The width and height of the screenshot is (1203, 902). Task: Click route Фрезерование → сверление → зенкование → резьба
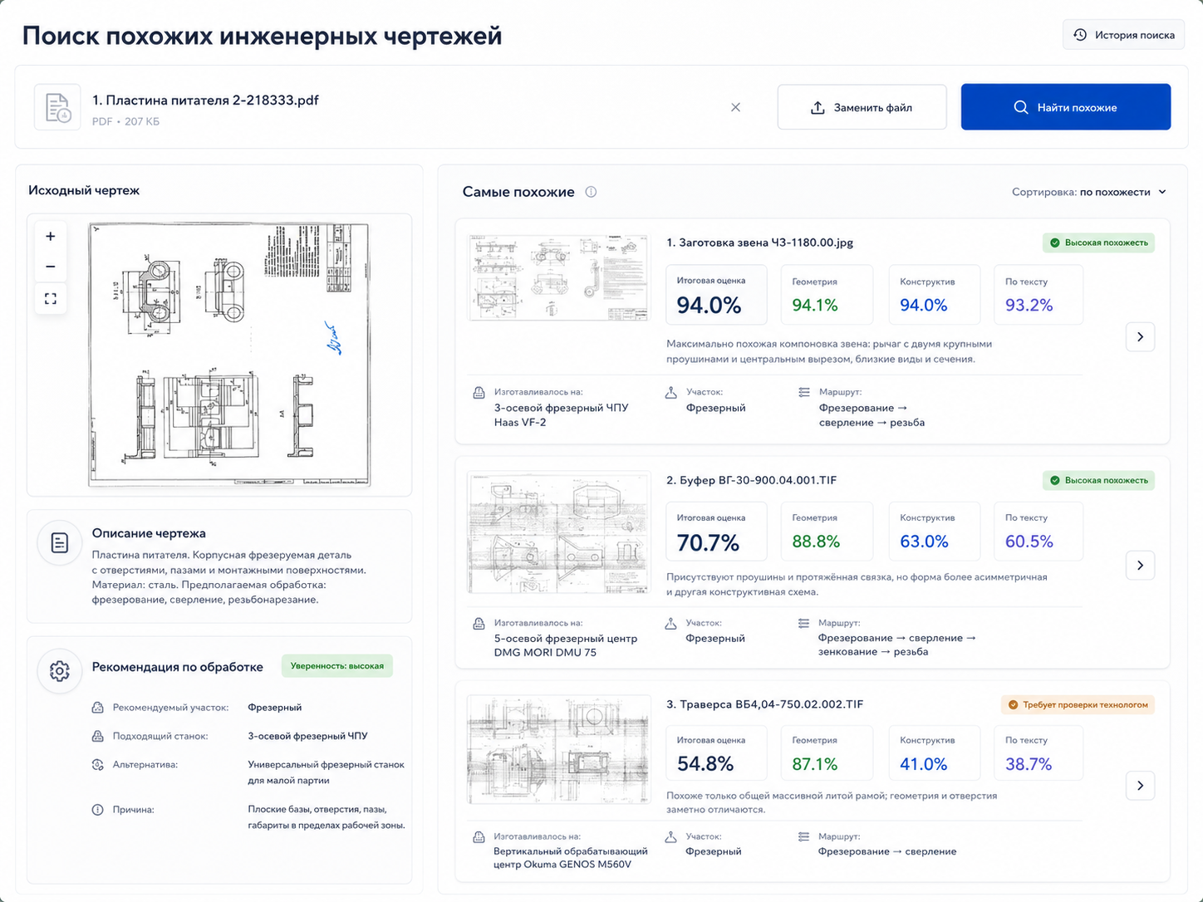[x=897, y=645]
